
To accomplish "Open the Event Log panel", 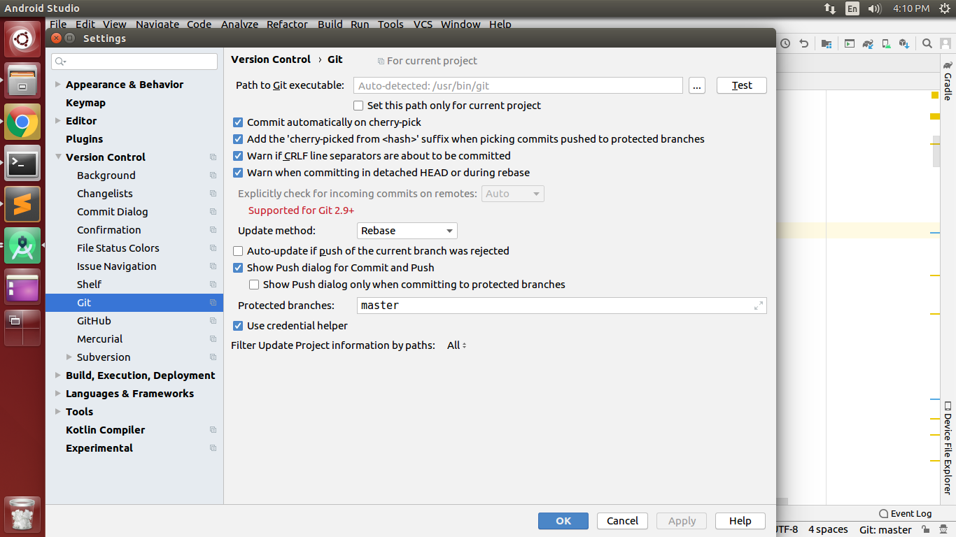I will [x=906, y=514].
